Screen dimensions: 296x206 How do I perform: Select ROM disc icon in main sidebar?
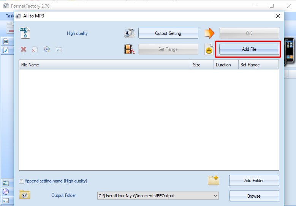pos(6,192)
